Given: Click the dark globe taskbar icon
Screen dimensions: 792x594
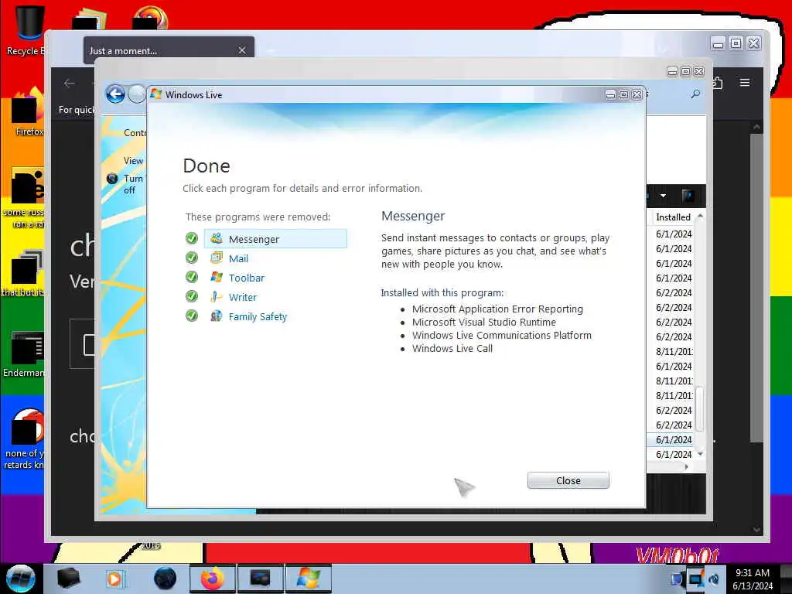Looking at the screenshot, I should (x=165, y=579).
